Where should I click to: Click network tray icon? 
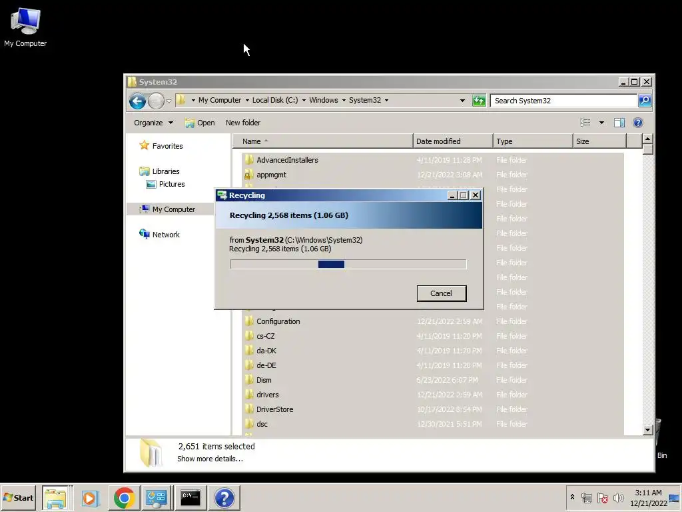[x=587, y=497]
